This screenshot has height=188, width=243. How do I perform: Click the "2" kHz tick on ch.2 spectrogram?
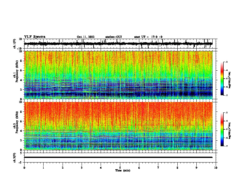click(x=21, y=140)
